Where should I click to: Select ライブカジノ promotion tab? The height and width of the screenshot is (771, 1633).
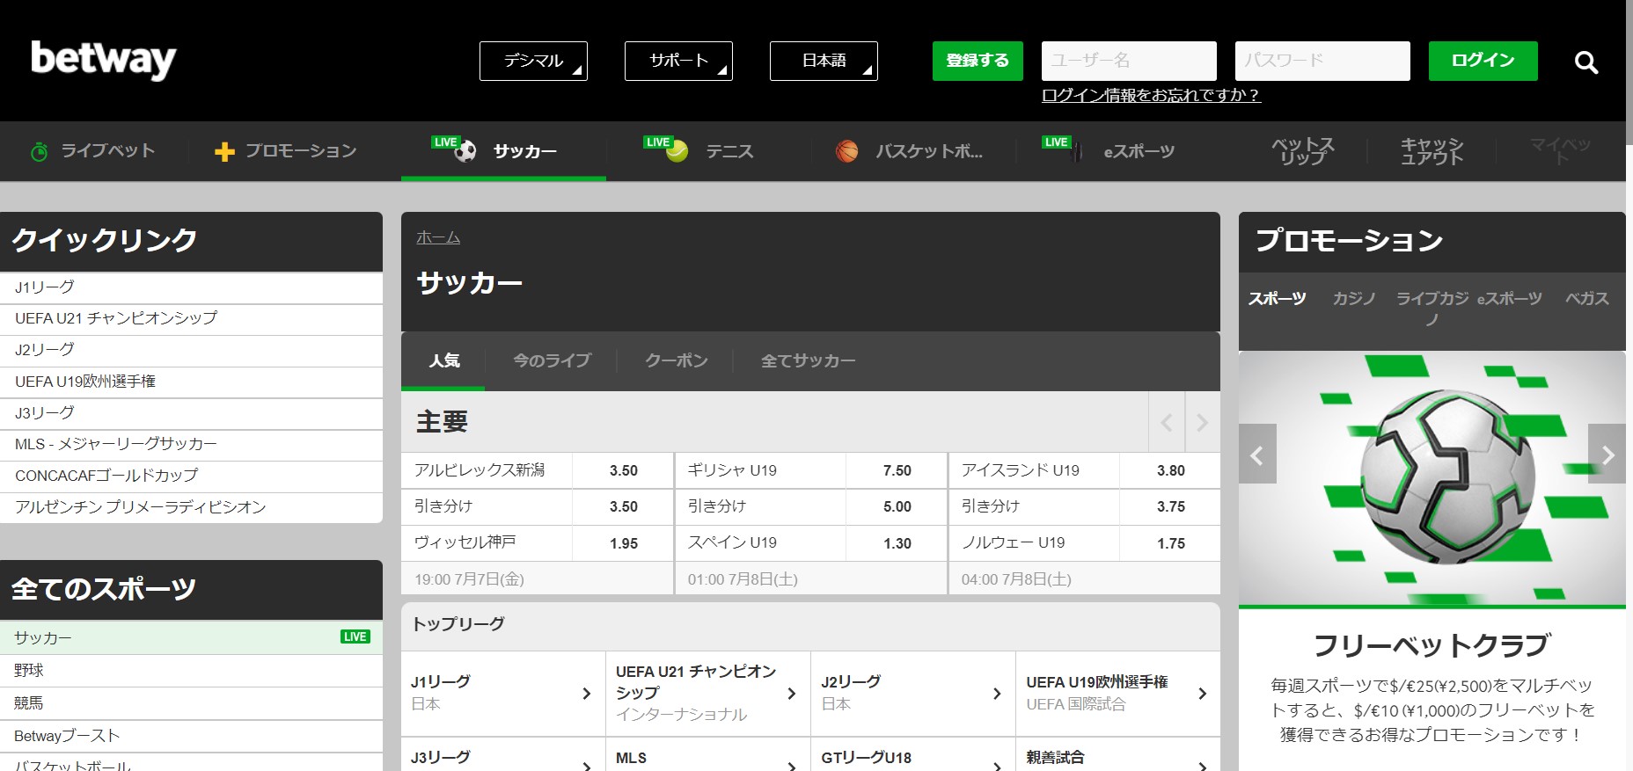(x=1432, y=309)
